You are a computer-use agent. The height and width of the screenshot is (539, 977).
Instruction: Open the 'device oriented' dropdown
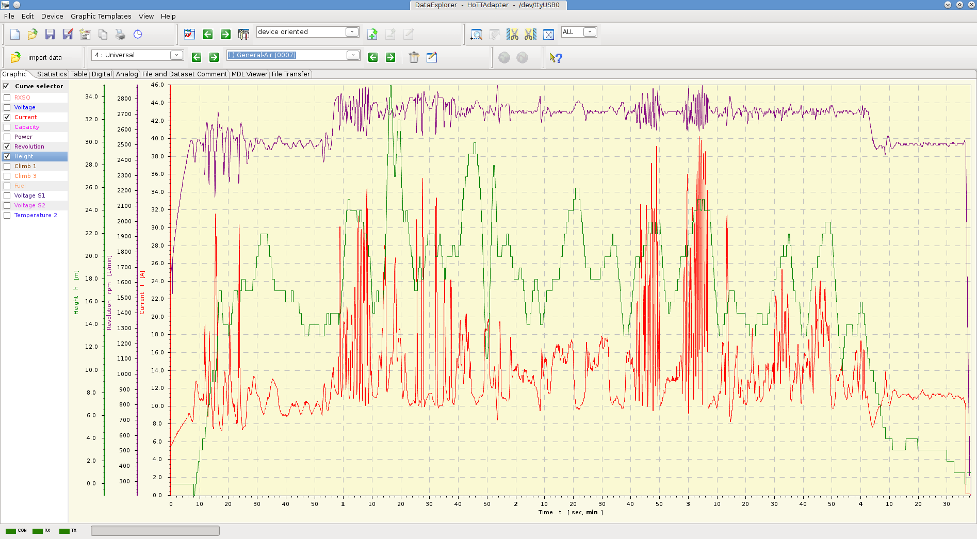352,32
